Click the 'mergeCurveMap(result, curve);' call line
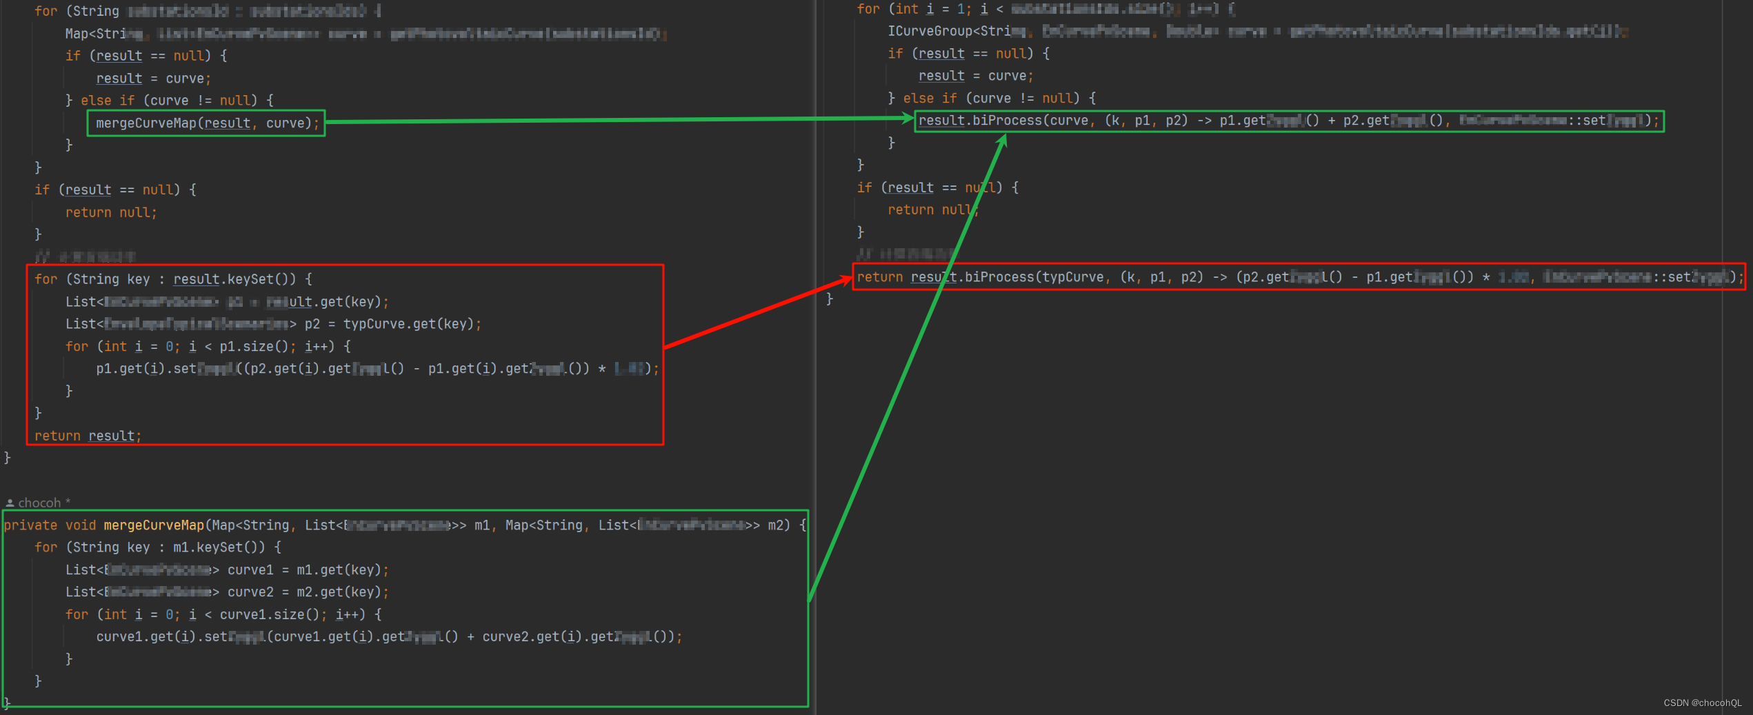This screenshot has width=1753, height=715. point(208,123)
